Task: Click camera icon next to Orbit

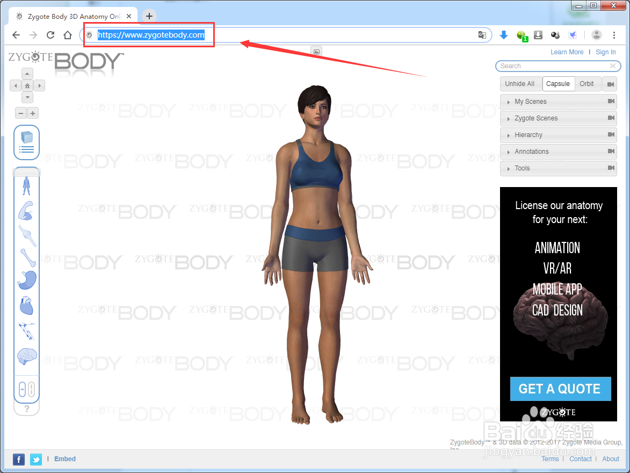Action: (x=610, y=84)
